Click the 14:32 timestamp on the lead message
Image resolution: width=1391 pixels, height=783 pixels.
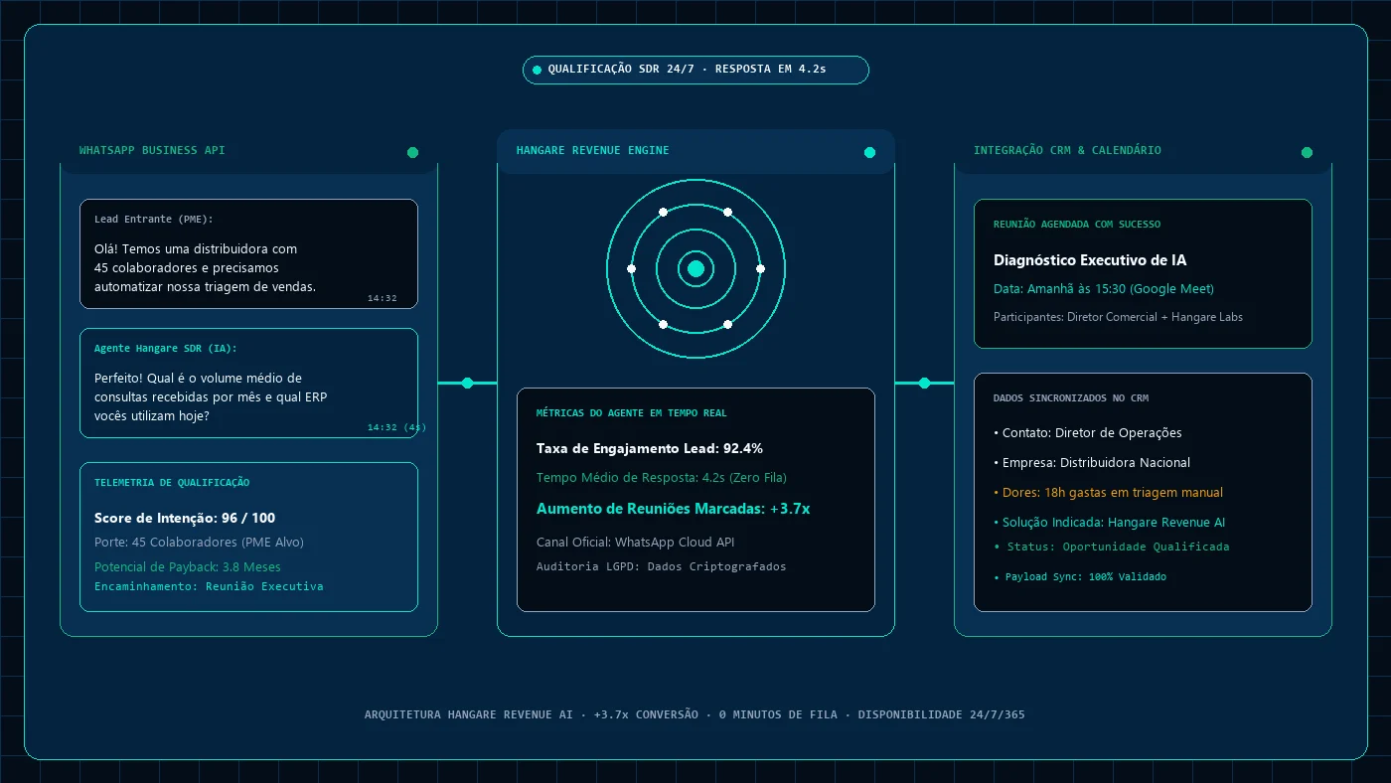382,298
